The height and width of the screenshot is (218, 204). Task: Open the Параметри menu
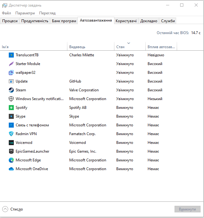pos(25,13)
